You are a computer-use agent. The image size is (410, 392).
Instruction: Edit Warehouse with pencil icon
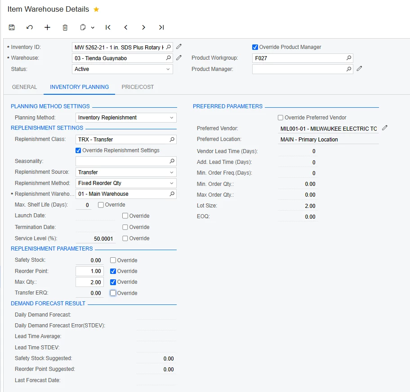[179, 57]
